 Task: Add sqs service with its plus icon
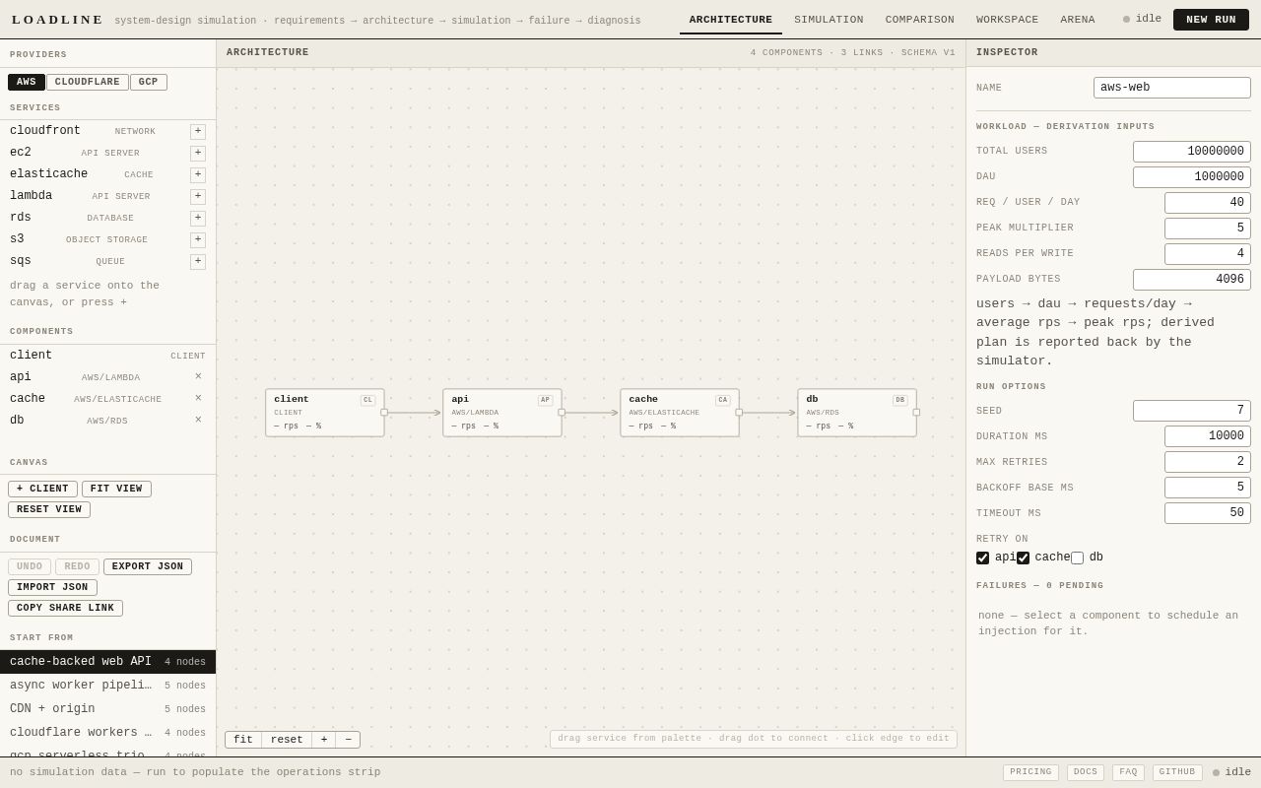tap(198, 262)
